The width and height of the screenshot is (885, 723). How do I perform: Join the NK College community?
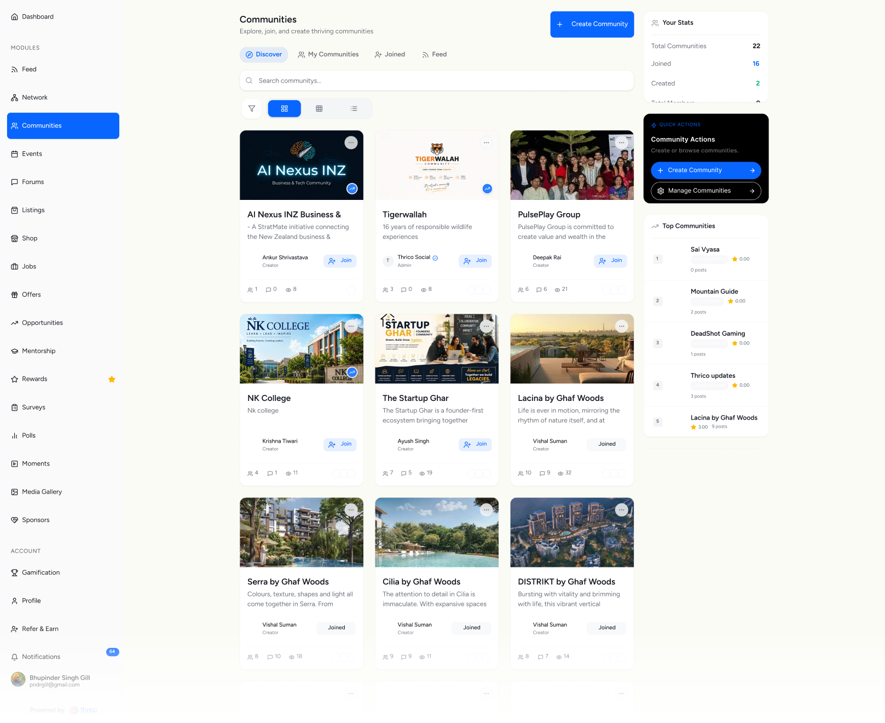[340, 444]
